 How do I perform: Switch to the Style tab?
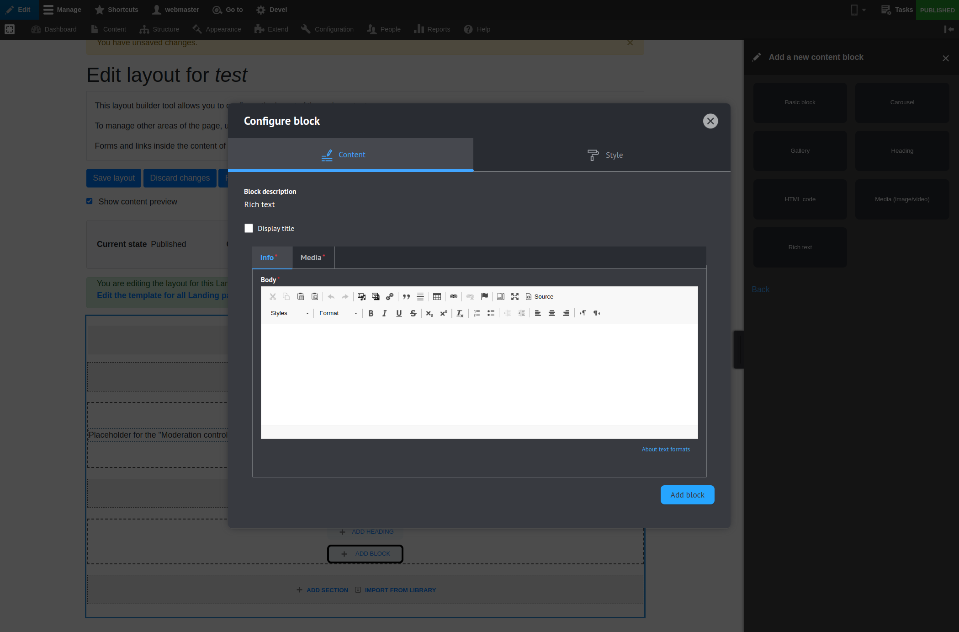tap(604, 155)
